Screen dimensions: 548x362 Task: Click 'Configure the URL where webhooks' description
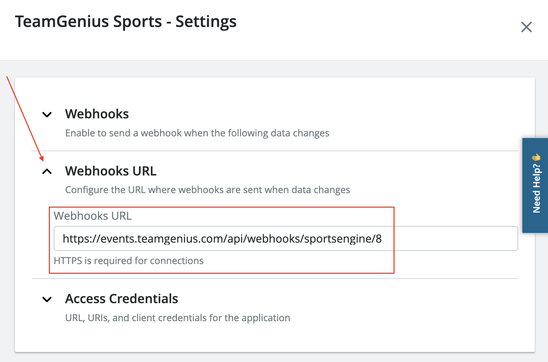pos(207,190)
